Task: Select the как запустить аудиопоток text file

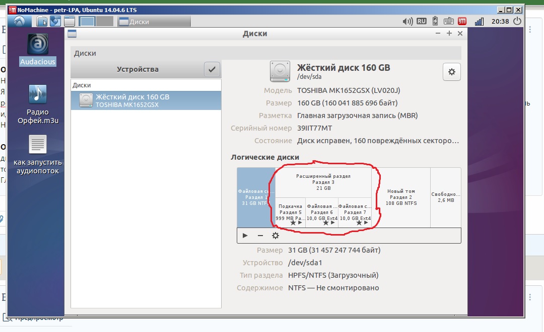Action: pyautogui.click(x=38, y=155)
